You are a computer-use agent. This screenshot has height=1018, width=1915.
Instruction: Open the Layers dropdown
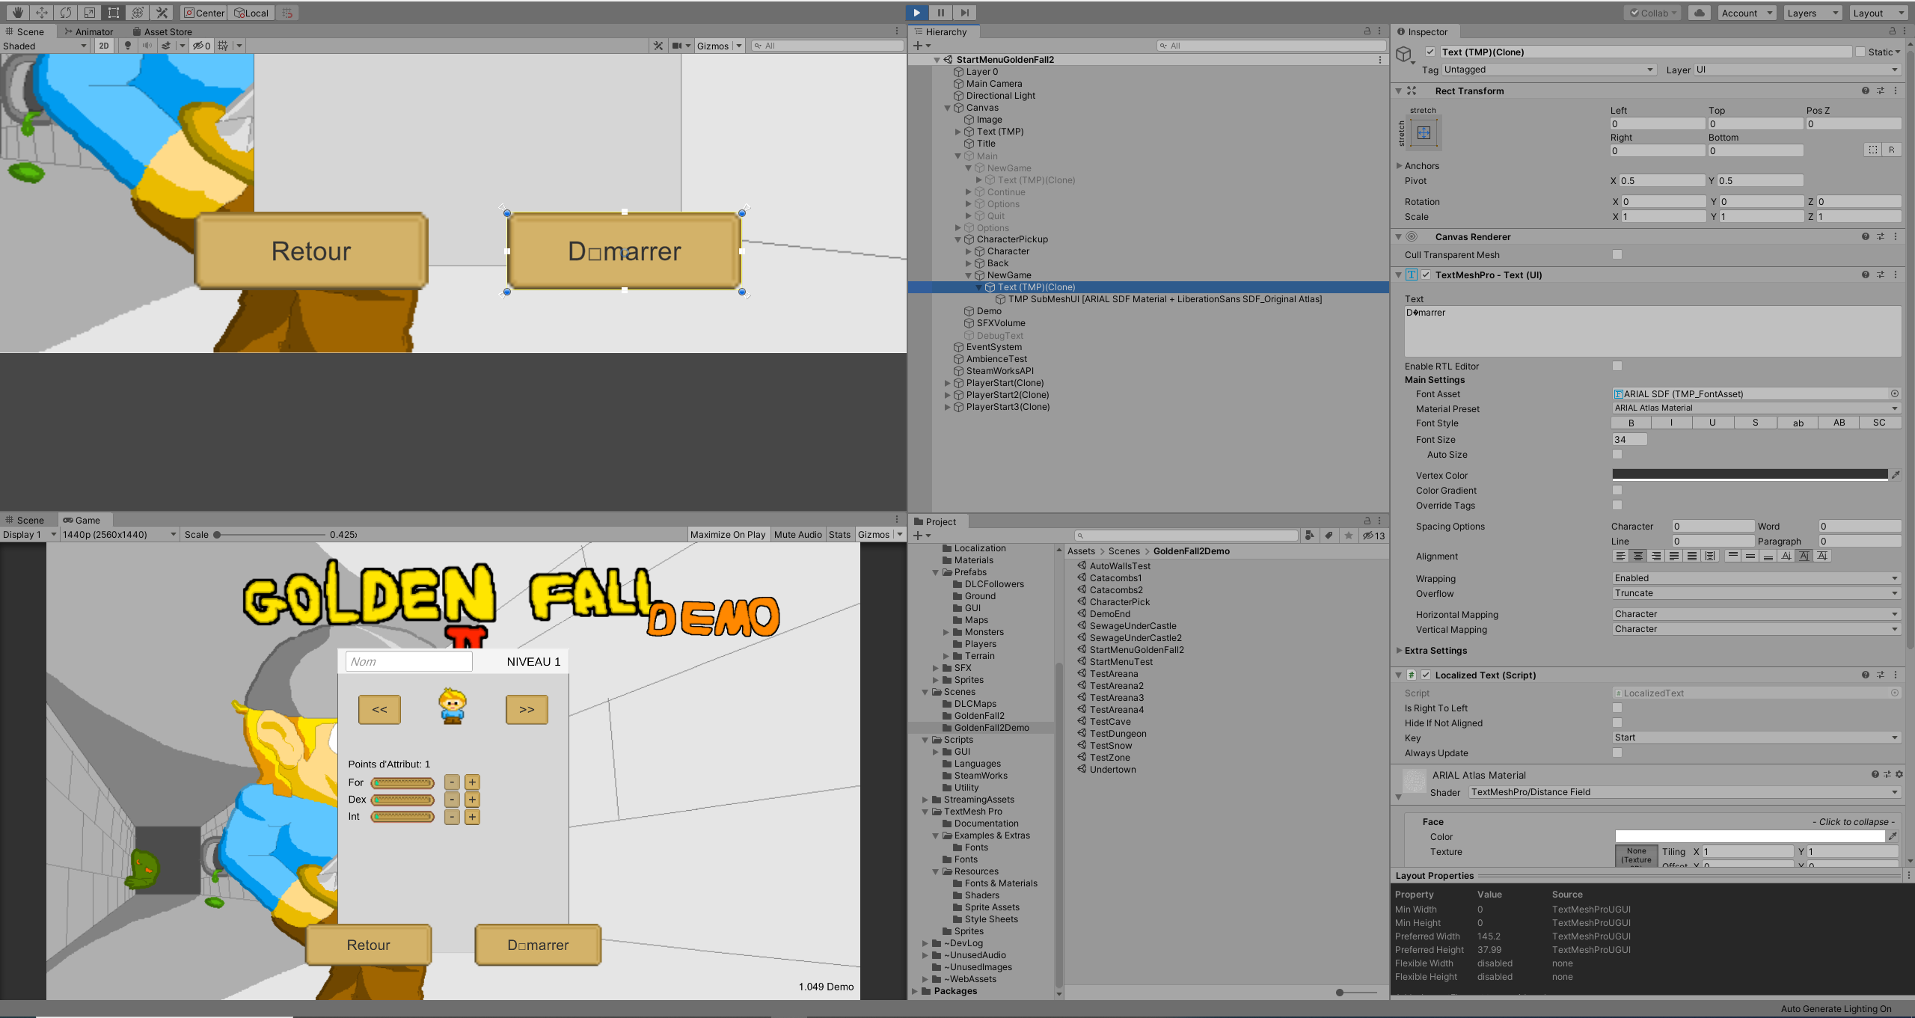point(1812,13)
